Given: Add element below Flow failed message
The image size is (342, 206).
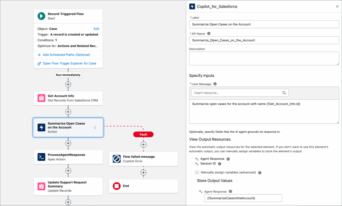Looking at the screenshot, I should pos(143,172).
